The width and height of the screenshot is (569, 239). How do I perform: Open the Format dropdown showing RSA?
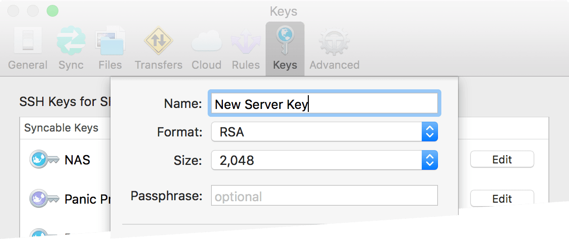(x=324, y=132)
